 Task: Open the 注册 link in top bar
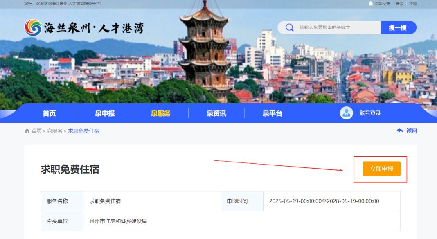pyautogui.click(x=413, y=3)
